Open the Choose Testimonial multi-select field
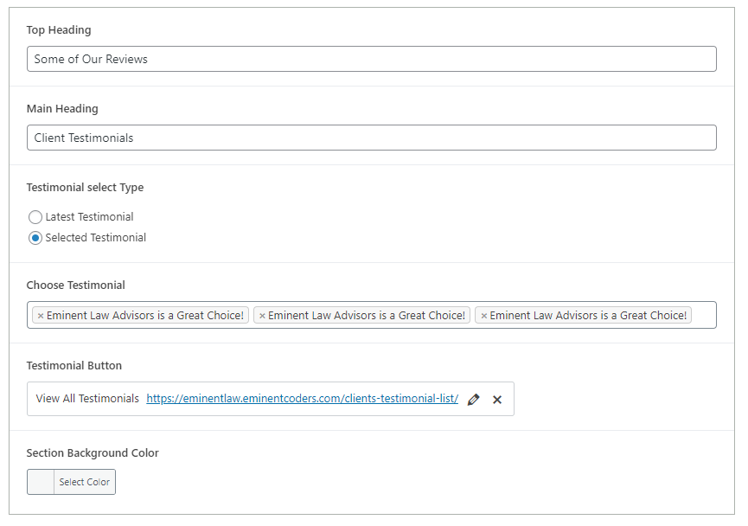The image size is (748, 526). [703, 316]
